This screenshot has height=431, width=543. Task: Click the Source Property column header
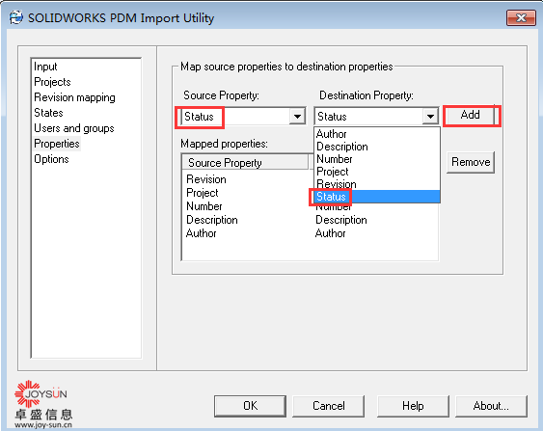click(245, 162)
